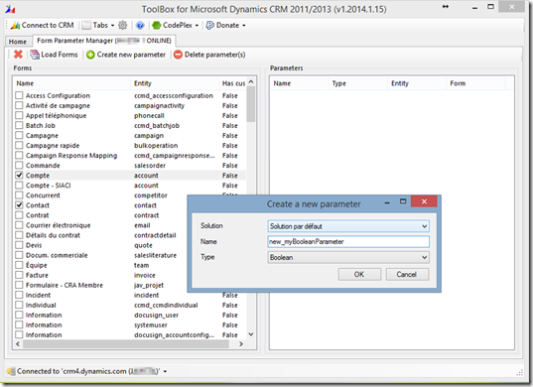This screenshot has width=533, height=387.
Task: Click the campaignactivity entity cell
Action: [x=159, y=105]
